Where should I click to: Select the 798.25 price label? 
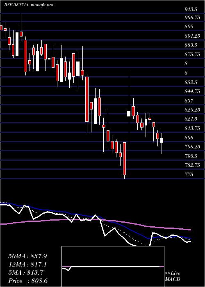[x=192, y=147]
